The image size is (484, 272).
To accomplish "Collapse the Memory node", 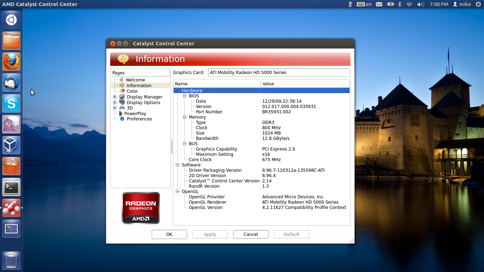I will coord(185,117).
